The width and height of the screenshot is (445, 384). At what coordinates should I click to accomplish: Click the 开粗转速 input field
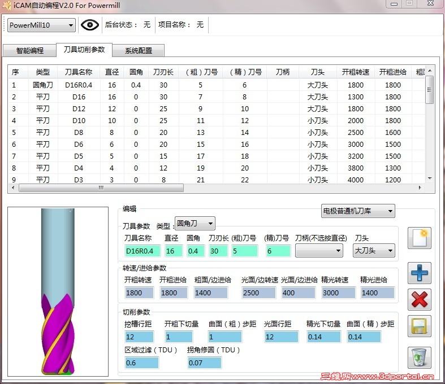point(139,293)
